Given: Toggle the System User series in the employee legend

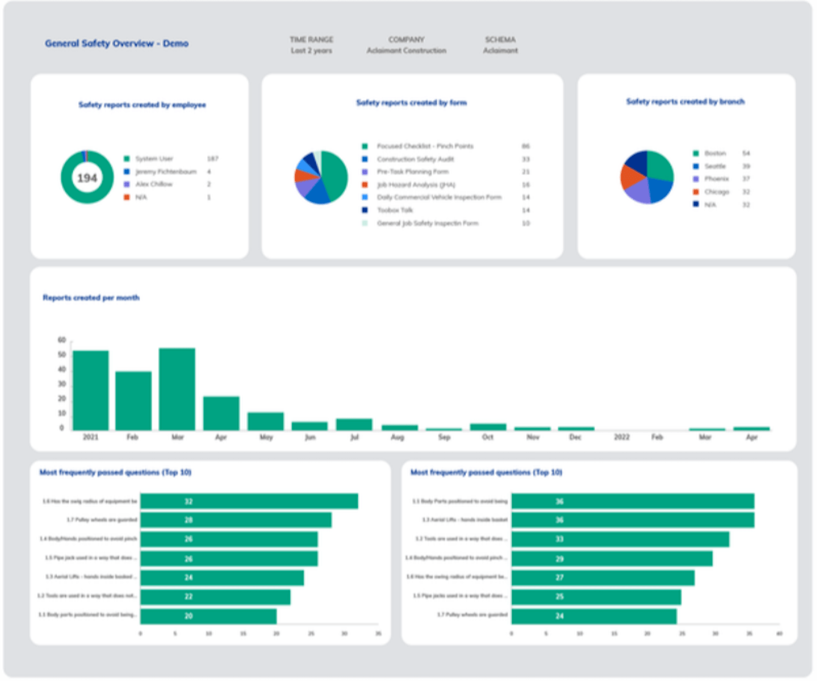Looking at the screenshot, I should click(127, 158).
